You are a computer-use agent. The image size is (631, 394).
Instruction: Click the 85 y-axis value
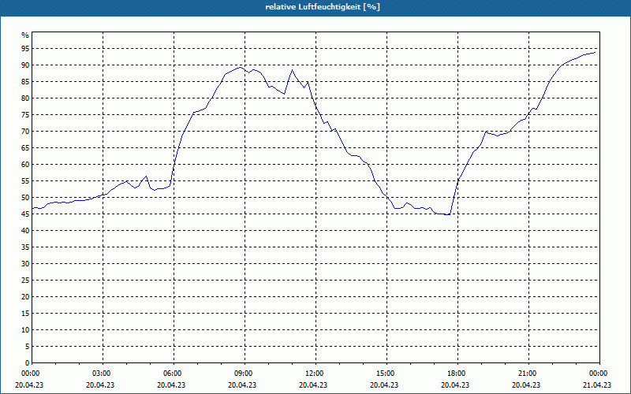click(x=25, y=82)
